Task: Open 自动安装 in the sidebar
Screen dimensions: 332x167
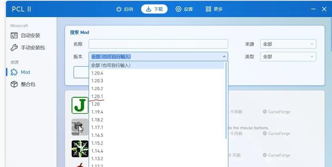Action: (x=31, y=35)
